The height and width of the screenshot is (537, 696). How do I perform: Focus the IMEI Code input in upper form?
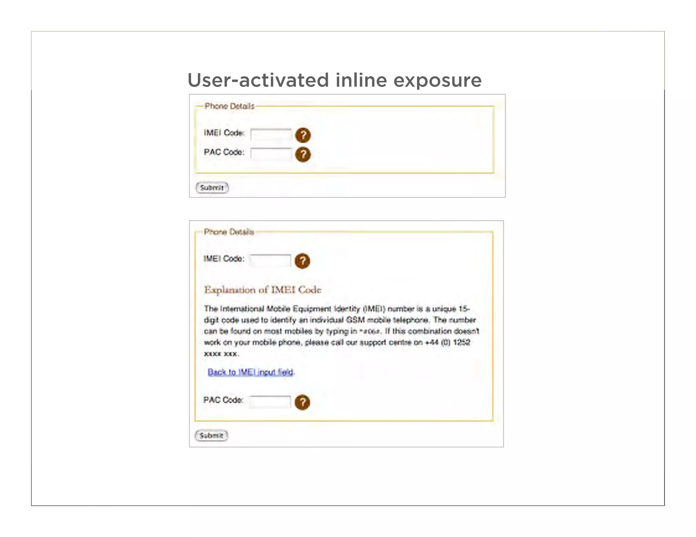(271, 134)
